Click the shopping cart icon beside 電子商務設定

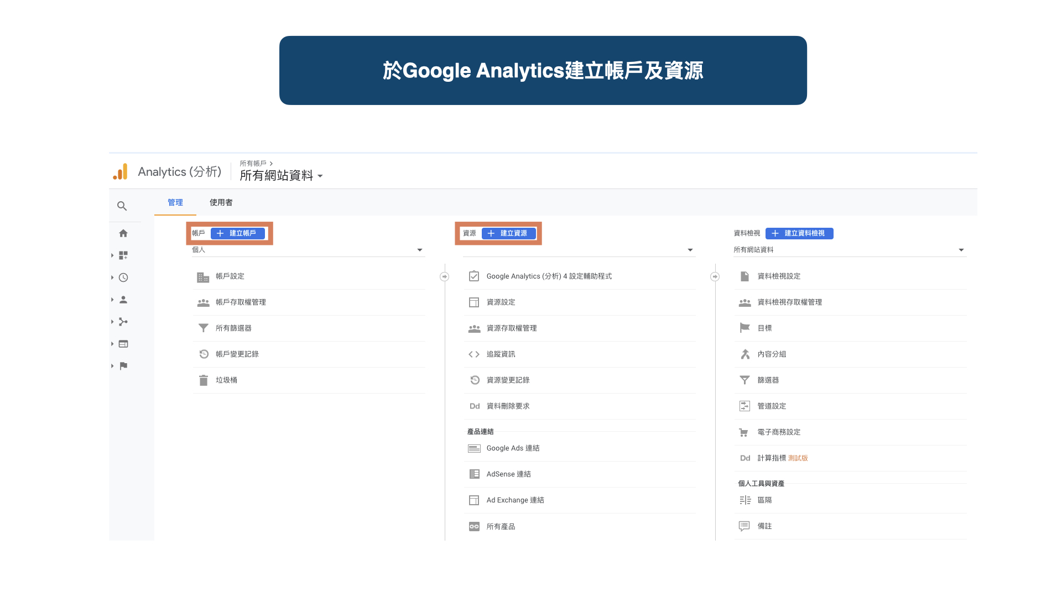(744, 432)
